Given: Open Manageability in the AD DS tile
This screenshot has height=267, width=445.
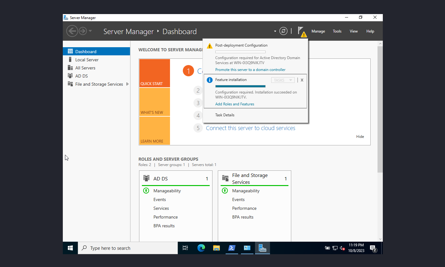Looking at the screenshot, I should coord(167,191).
